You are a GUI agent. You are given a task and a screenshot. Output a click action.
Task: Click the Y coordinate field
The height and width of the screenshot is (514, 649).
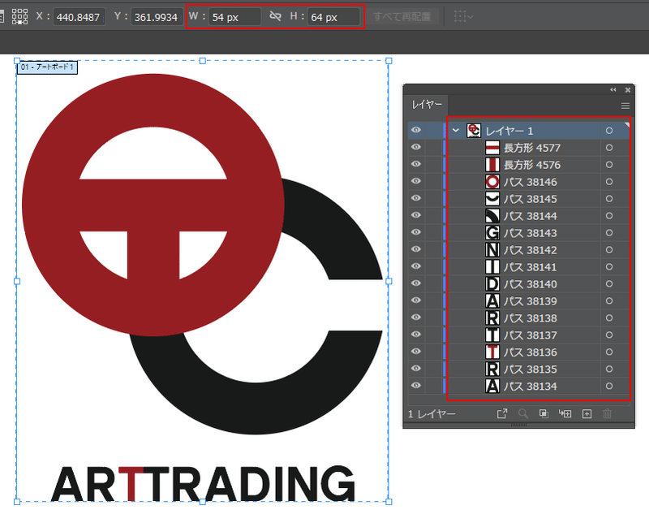point(157,17)
